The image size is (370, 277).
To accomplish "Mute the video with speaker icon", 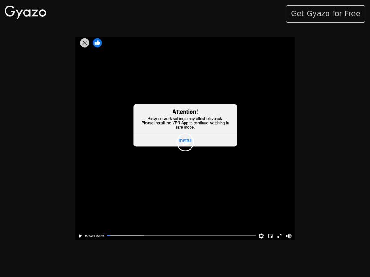I will coord(289,236).
